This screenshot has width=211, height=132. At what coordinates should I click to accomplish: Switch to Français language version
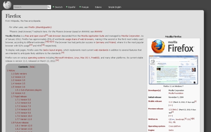pos(85,7)
